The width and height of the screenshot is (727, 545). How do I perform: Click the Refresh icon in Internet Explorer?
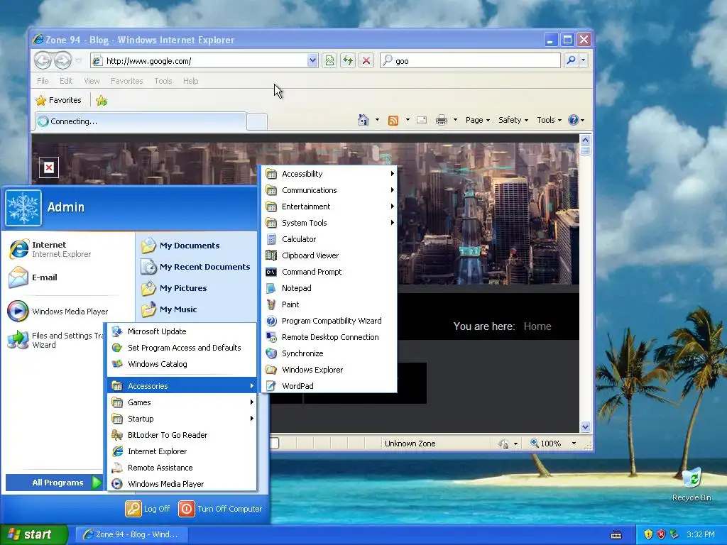click(x=348, y=61)
